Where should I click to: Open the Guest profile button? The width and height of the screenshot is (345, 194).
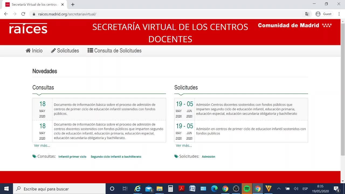[324, 14]
